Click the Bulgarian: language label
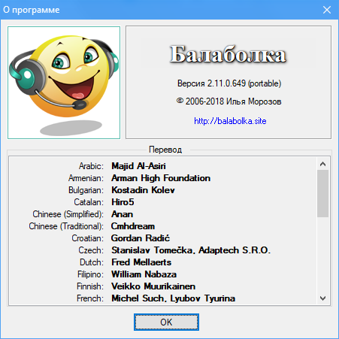The width and height of the screenshot is (339, 339). coord(86,190)
